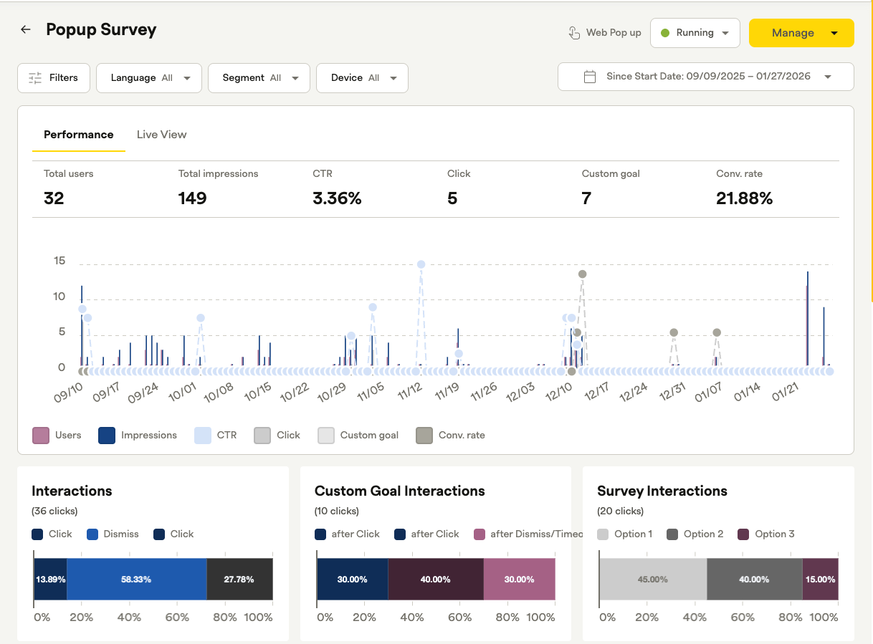Click the back arrow beside Popup Survey
This screenshot has height=644, width=873.
[x=26, y=30]
